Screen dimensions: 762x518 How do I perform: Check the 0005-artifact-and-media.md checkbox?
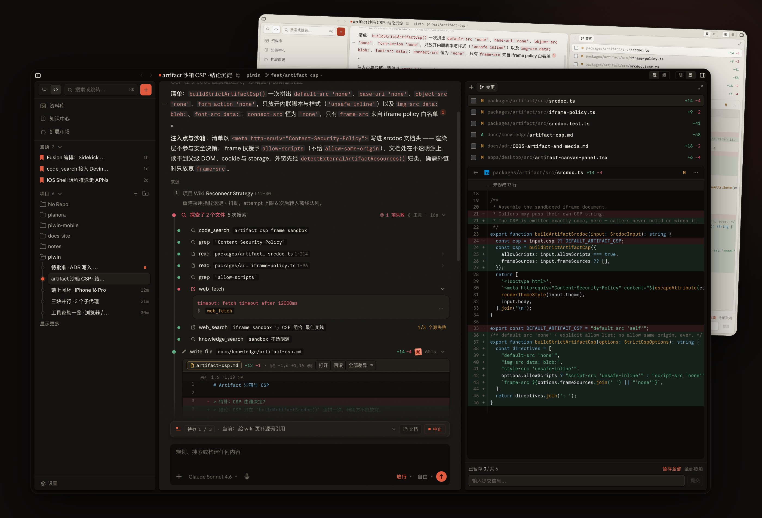click(474, 146)
